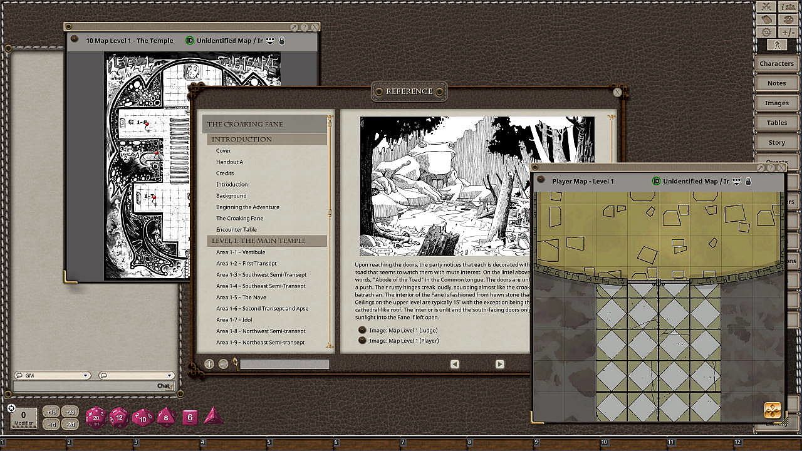The height and width of the screenshot is (451, 802).
Task: Open the Background entry
Action: (x=231, y=196)
